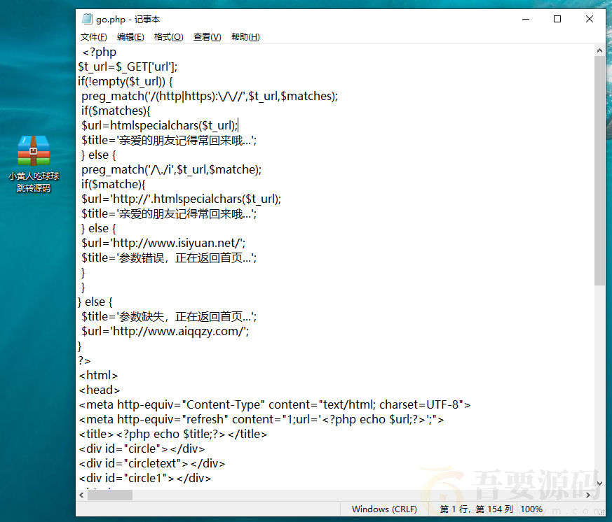The height and width of the screenshot is (522, 612).
Task: Open the 文件(F) menu
Action: click(94, 37)
